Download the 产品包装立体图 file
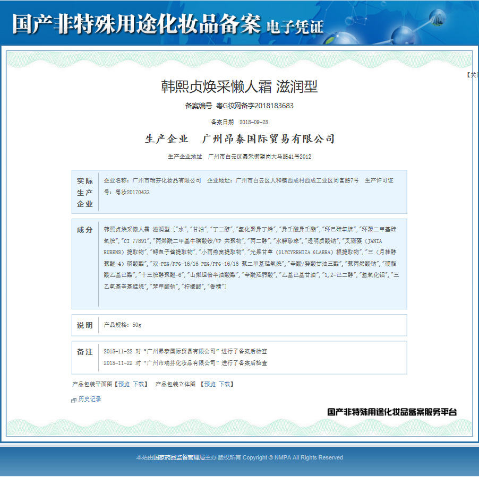Viewport: 479px width, 477px height. 224,384
